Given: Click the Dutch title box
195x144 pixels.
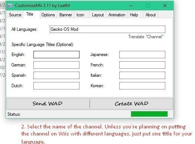Looking at the screenshot, I should 56,86.
